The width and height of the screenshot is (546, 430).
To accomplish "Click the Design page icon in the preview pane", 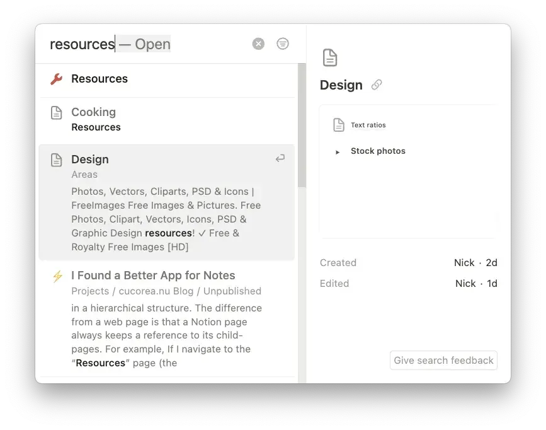I will pyautogui.click(x=330, y=57).
